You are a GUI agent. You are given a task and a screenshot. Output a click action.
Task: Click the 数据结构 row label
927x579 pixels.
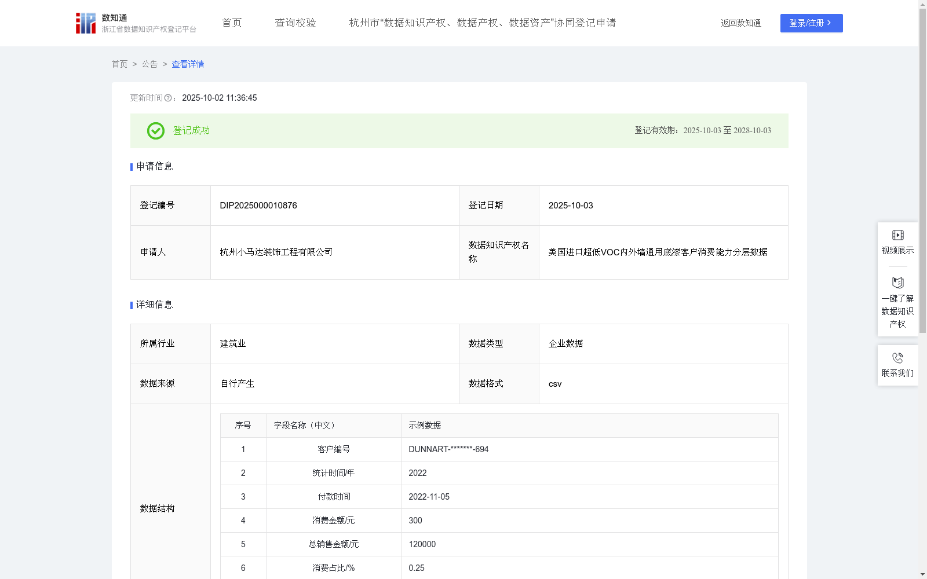[157, 509]
